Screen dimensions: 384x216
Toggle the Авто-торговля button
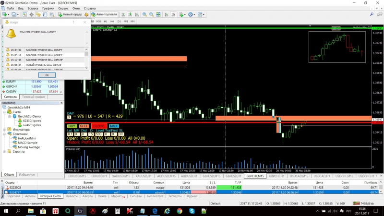[x=104, y=15]
